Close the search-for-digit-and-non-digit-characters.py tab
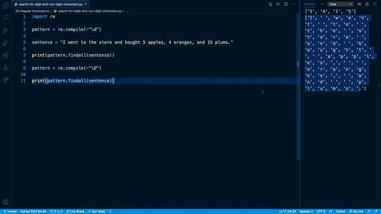This screenshot has width=381, height=214. point(86,4)
